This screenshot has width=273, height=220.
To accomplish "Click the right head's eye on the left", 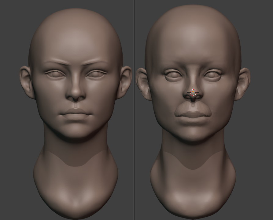I will tap(174, 74).
